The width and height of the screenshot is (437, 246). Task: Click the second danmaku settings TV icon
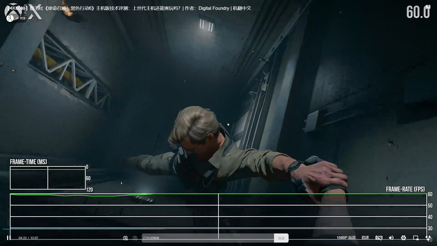(135, 238)
